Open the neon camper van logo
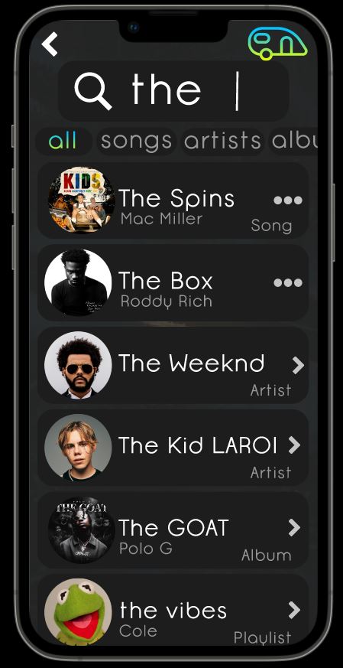 tap(277, 44)
